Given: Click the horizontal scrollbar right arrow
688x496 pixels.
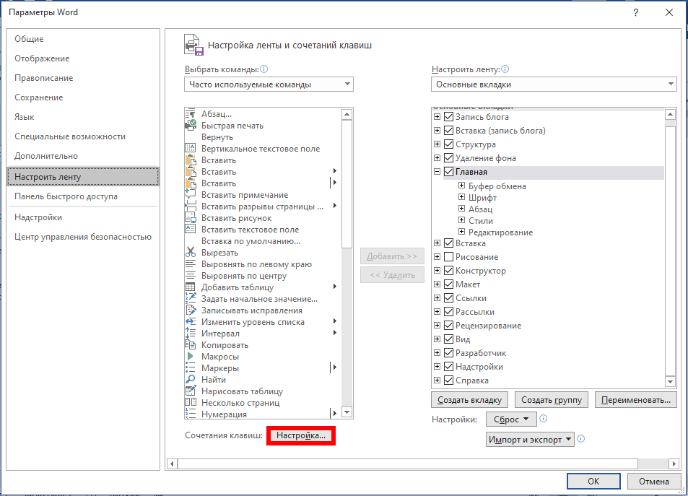Looking at the screenshot, I should tap(674, 464).
